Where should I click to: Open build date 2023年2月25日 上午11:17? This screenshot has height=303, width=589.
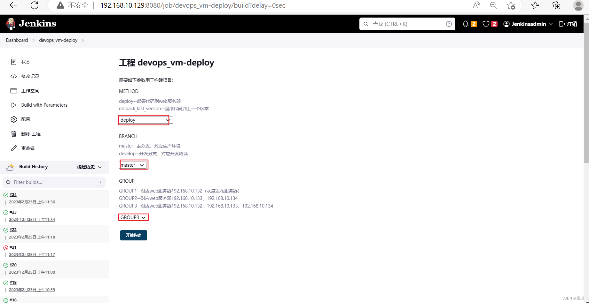32,255
